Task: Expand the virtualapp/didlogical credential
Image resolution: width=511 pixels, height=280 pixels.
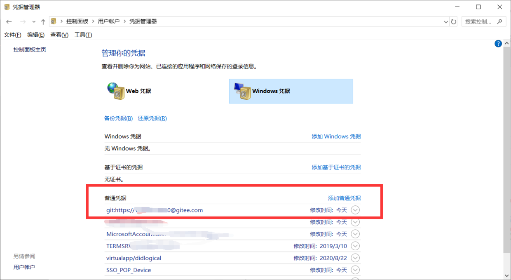Action: [355, 258]
